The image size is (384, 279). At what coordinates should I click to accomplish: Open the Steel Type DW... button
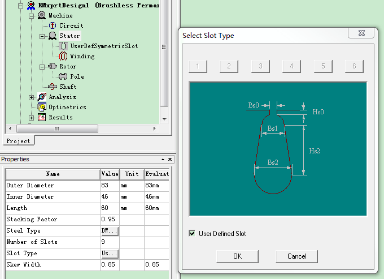(110, 231)
